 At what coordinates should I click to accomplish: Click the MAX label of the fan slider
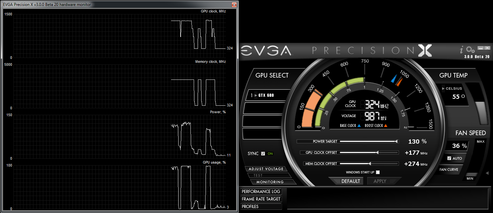pyautogui.click(x=481, y=142)
